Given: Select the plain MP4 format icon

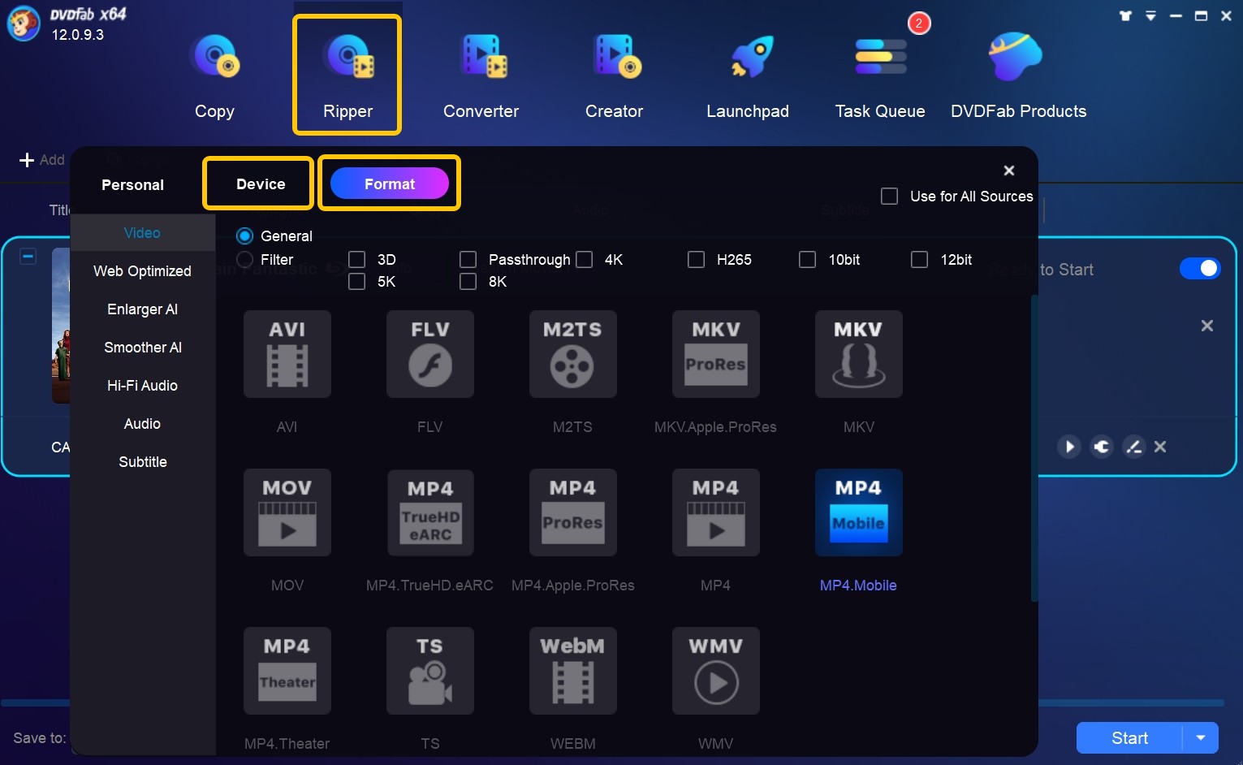Looking at the screenshot, I should (x=716, y=512).
